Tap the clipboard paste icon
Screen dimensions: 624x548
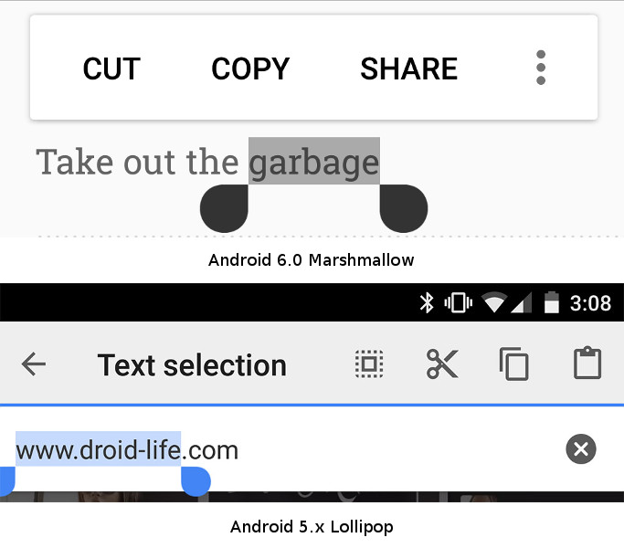(587, 363)
